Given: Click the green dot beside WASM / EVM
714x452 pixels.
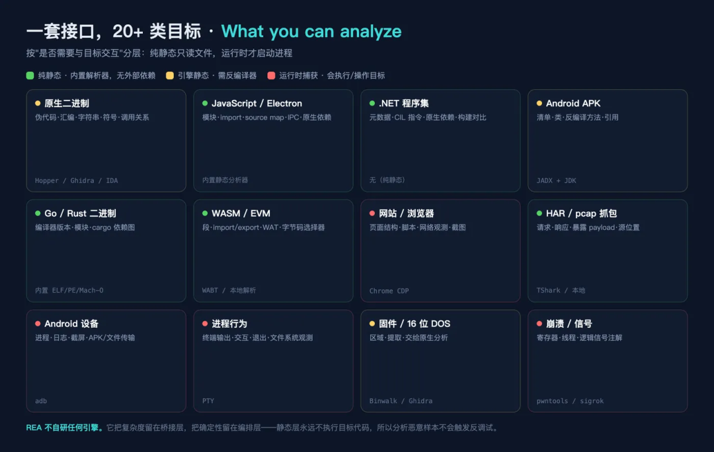Looking at the screenshot, I should [205, 213].
